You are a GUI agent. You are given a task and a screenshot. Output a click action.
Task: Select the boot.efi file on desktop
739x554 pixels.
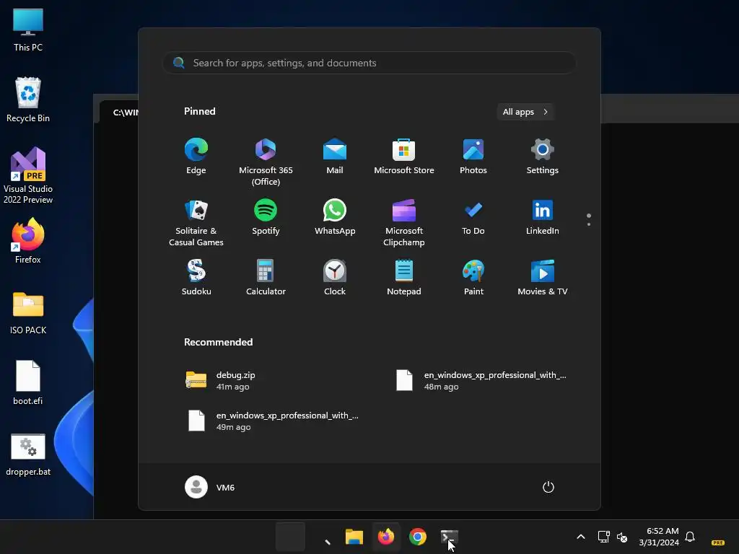pos(28,382)
